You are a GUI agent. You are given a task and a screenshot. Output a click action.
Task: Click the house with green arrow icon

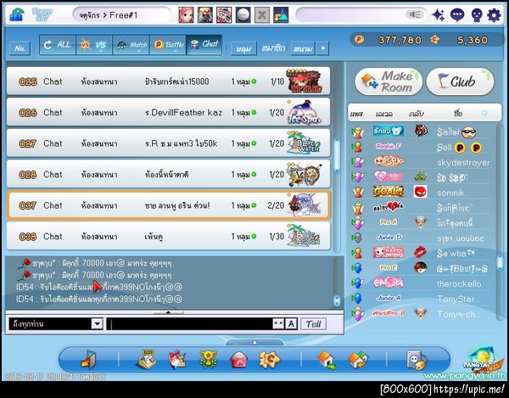click(x=327, y=359)
